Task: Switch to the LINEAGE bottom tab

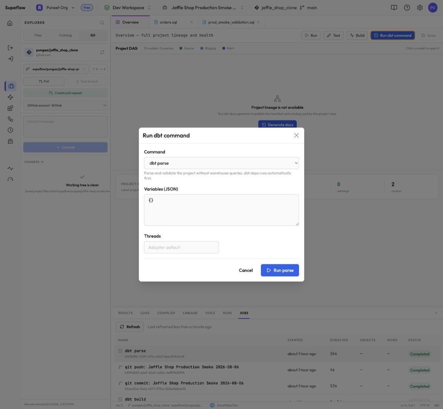Action: click(x=190, y=313)
